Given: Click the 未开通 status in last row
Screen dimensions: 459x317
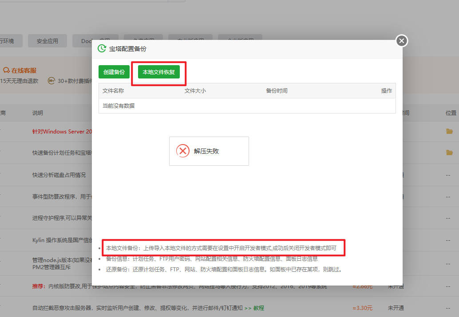Looking at the screenshot, I should (396, 308).
